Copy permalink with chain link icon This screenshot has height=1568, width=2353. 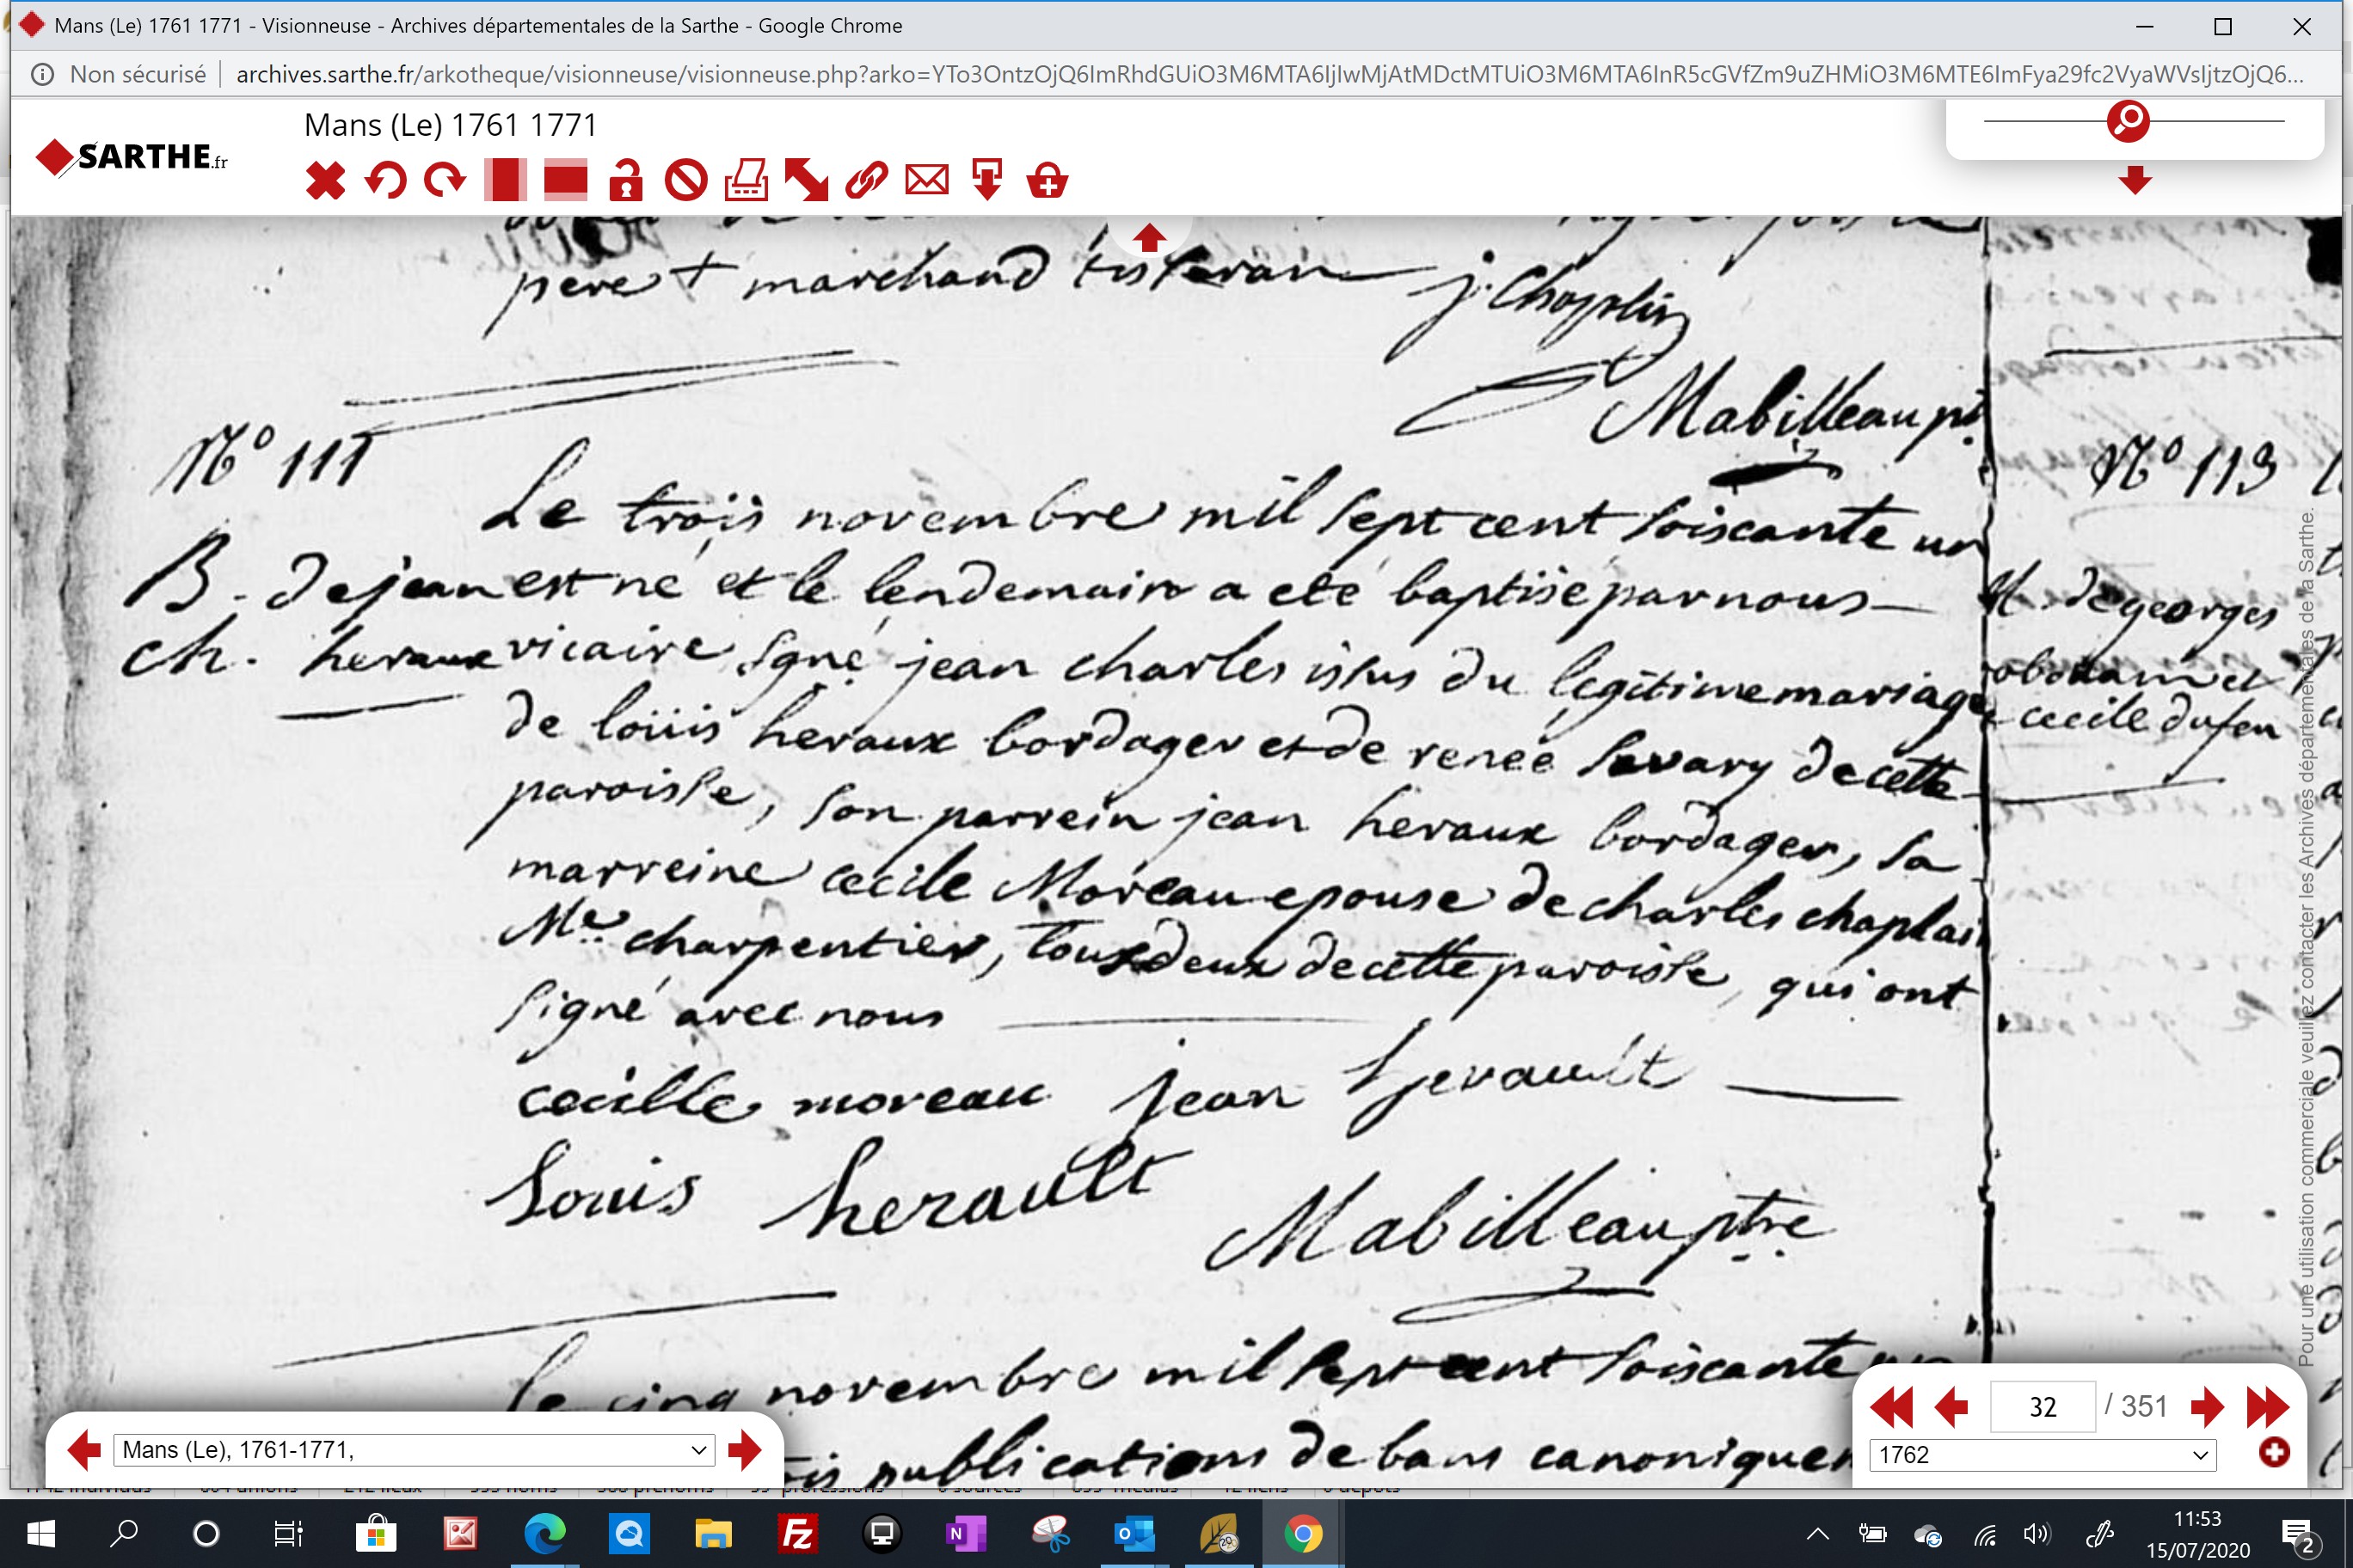click(x=866, y=181)
